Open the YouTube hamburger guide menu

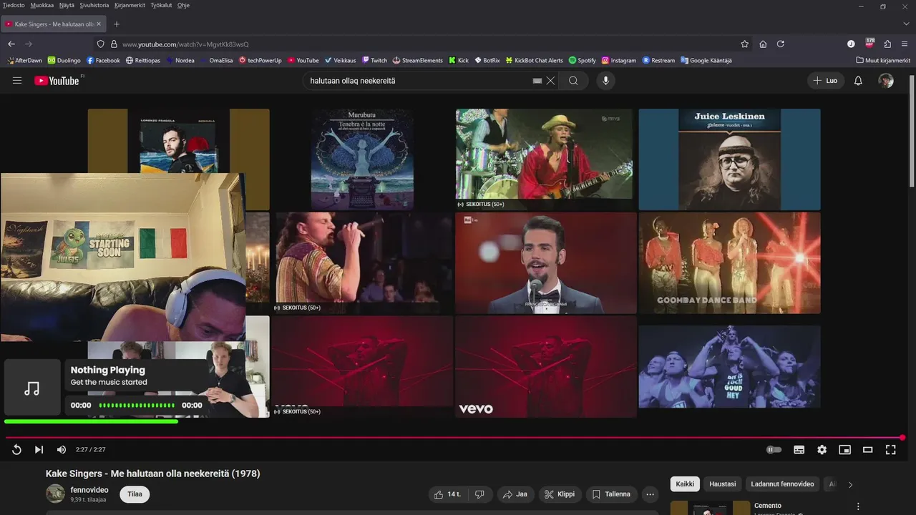point(17,81)
